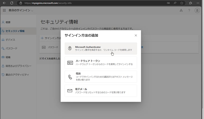Viewport: 204px width, 119px height.
Task: Open the help question mark icon
Action: point(189,10)
